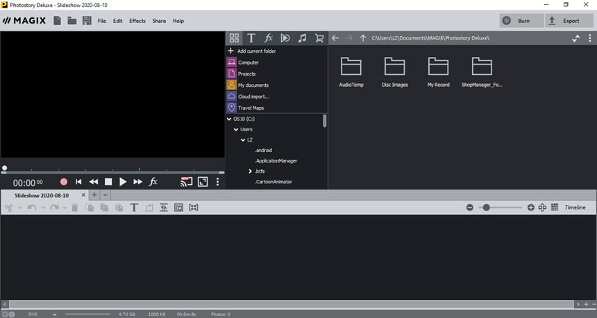Click Add current folder

coord(252,51)
